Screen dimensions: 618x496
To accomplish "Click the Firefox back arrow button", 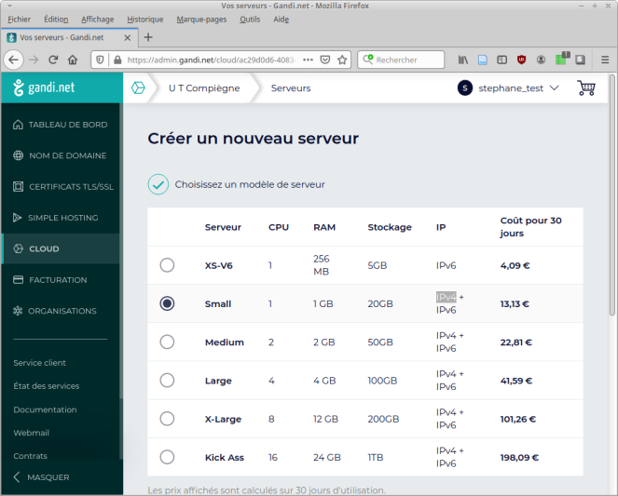I will 13,60.
